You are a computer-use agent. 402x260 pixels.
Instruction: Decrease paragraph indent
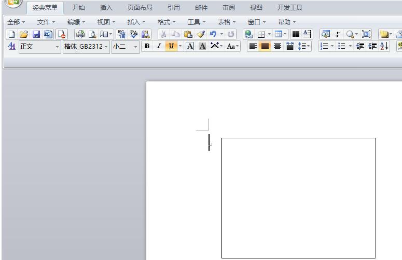[x=360, y=46]
